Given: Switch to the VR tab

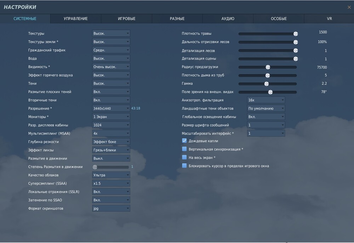Looking at the screenshot, I should point(329,19).
